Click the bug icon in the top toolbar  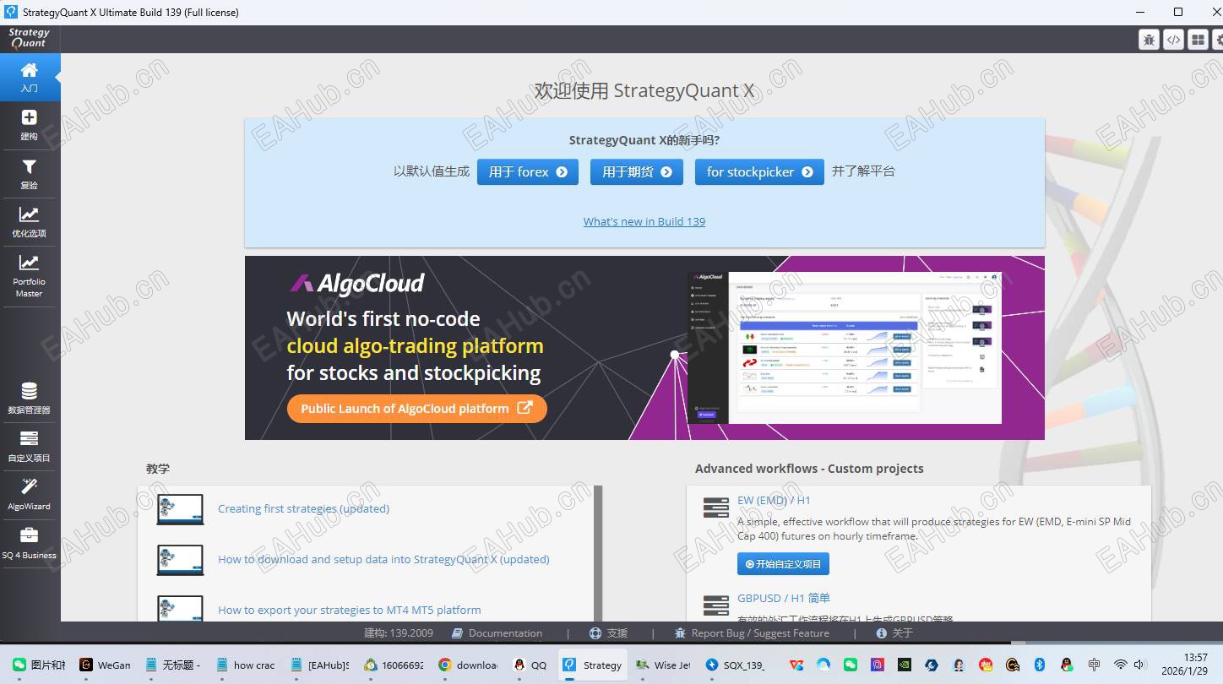(x=1149, y=40)
